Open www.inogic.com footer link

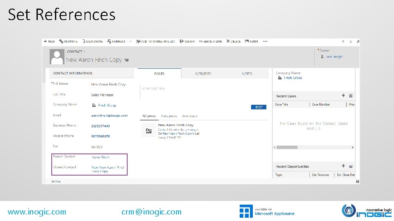(37, 212)
